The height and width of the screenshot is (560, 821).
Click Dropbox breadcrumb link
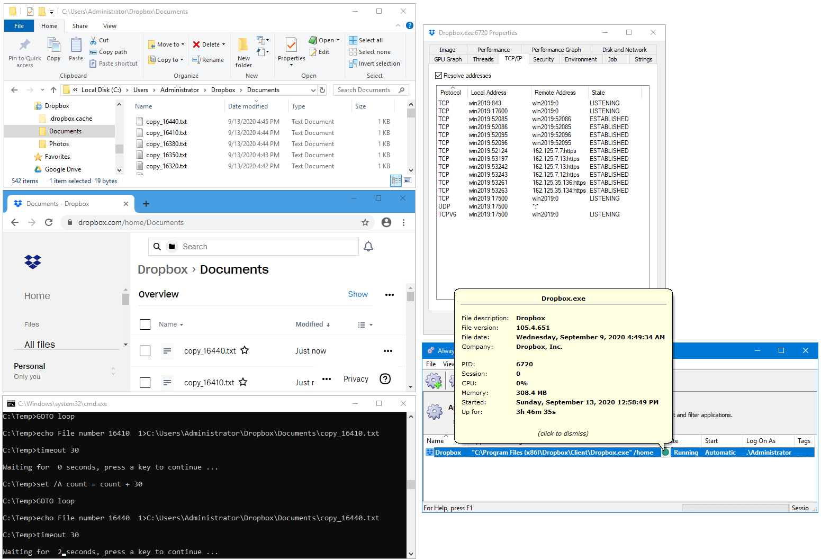point(163,269)
